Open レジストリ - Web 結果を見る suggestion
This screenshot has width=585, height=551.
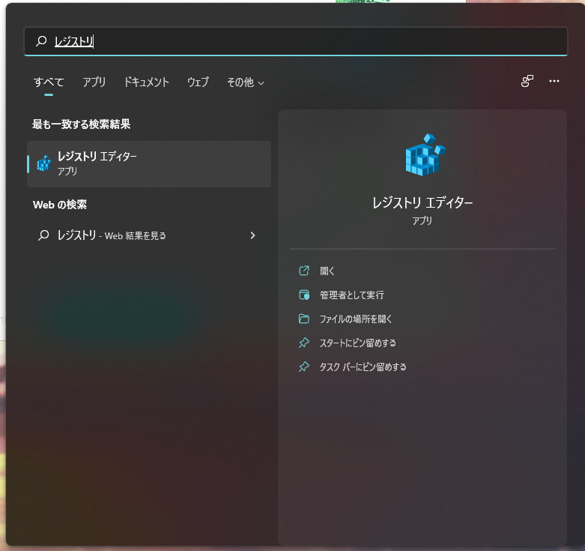[149, 235]
